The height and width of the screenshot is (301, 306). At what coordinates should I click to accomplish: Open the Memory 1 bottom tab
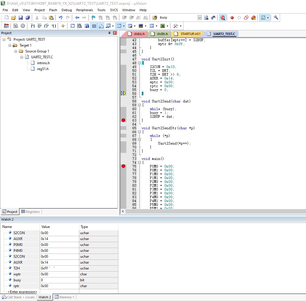[x=64, y=297]
